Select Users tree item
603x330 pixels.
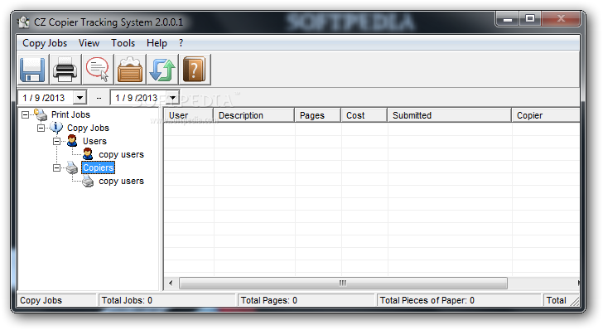click(x=94, y=141)
